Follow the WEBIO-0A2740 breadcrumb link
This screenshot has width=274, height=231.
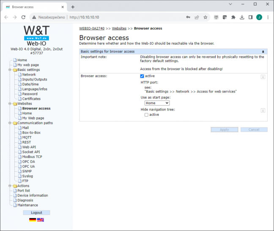(92, 28)
